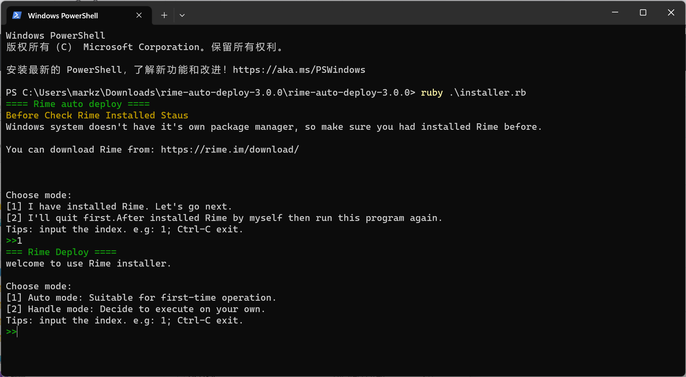Select the Windows PowerShell tab
This screenshot has width=686, height=377.
63,16
